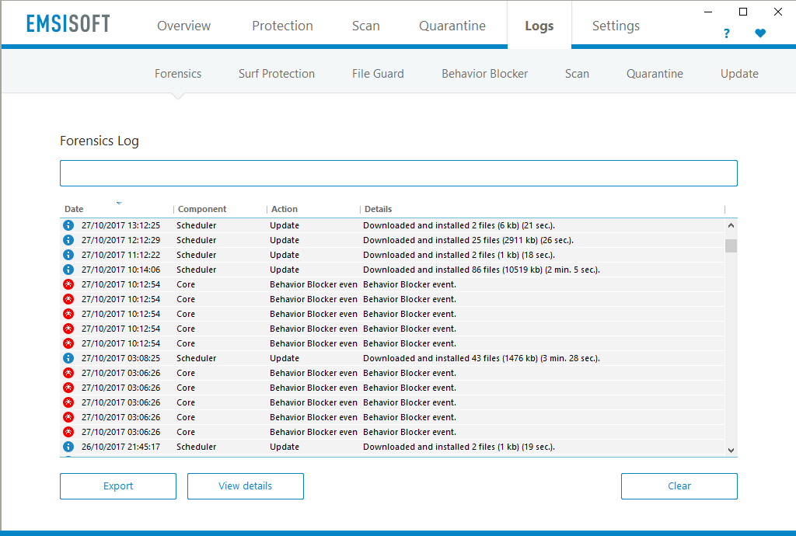Clear the forensics log with Clear button
This screenshot has height=536, width=796.
click(679, 486)
